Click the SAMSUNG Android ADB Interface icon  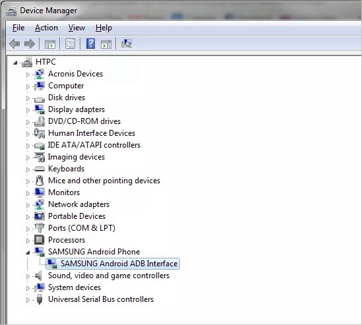(51, 264)
